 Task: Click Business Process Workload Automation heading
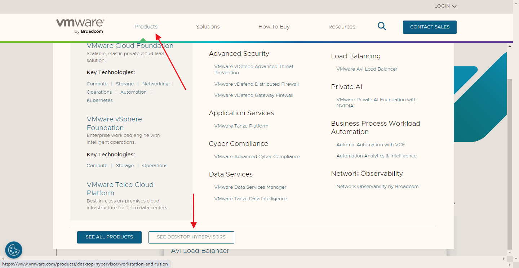(x=376, y=128)
